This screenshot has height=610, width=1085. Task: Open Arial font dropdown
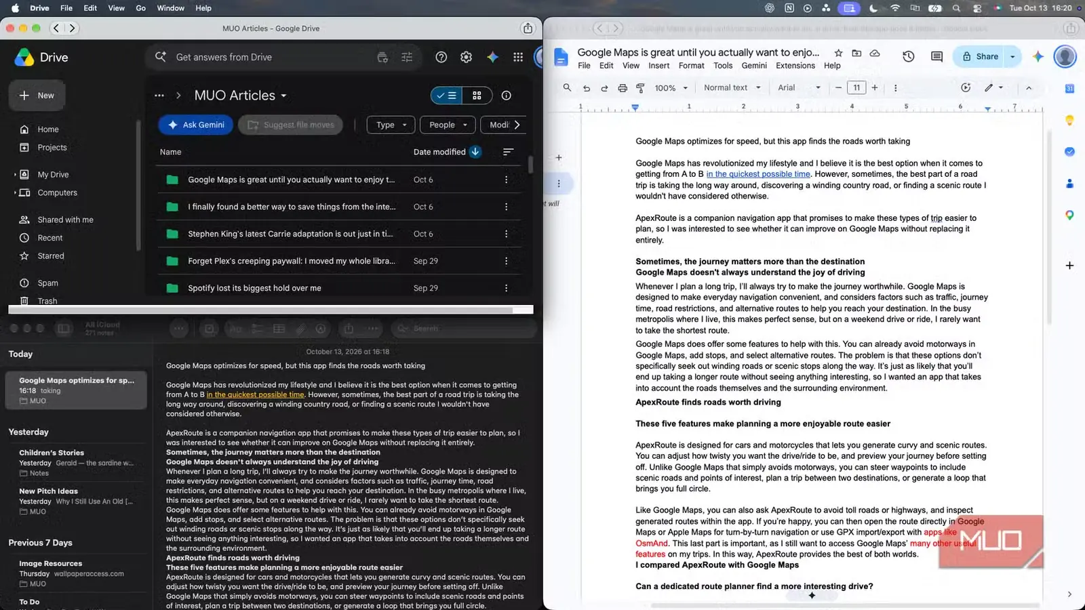point(799,88)
